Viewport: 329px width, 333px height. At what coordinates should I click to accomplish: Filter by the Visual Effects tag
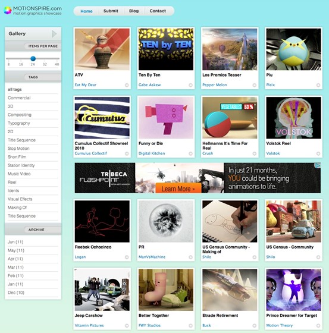[x=20, y=199]
